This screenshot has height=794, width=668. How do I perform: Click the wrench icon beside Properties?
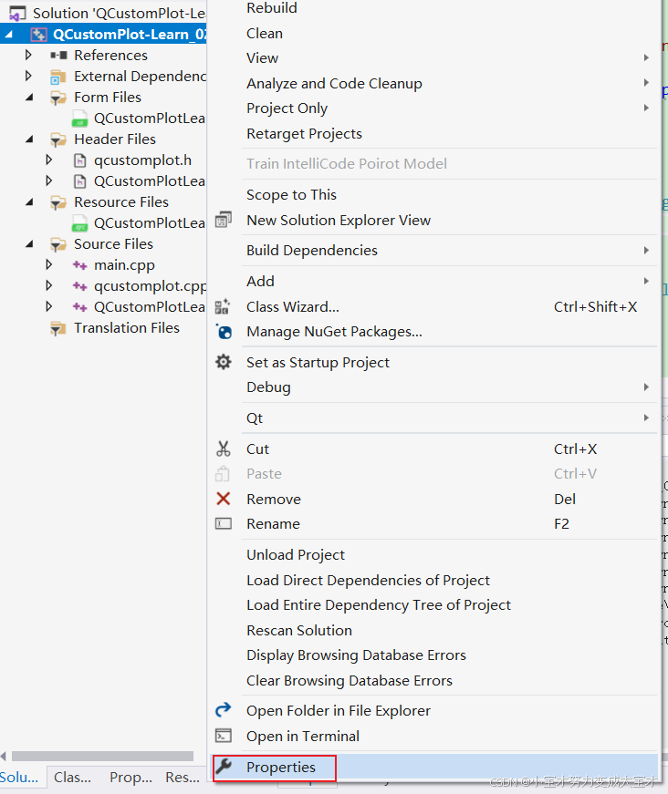tap(224, 767)
